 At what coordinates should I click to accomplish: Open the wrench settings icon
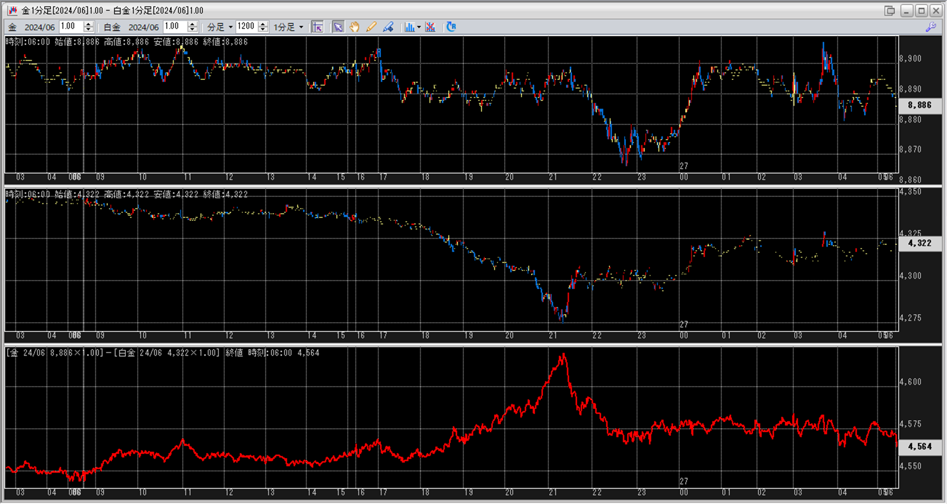coord(931,27)
